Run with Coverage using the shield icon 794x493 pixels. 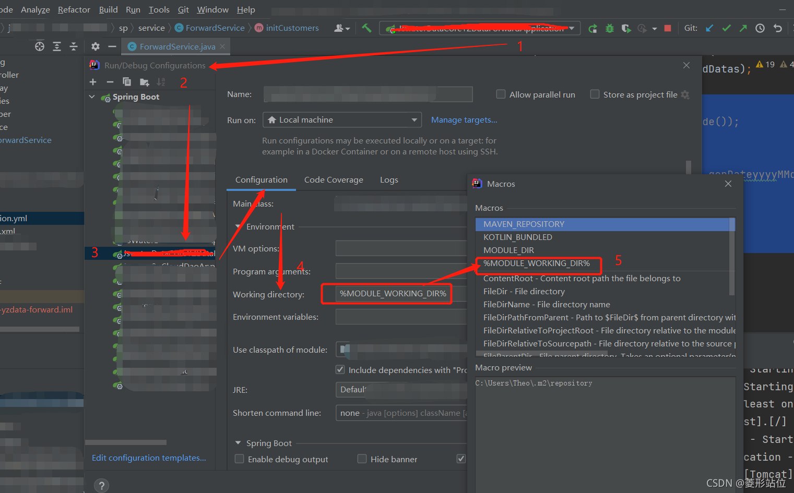(x=626, y=28)
